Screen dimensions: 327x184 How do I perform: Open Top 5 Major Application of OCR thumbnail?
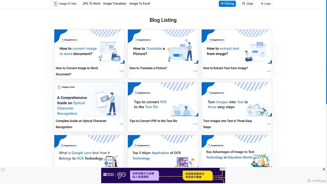point(163,151)
